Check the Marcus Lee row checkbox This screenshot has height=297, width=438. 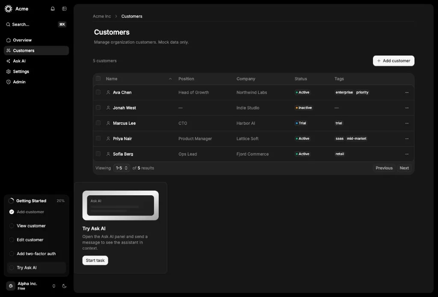point(98,123)
